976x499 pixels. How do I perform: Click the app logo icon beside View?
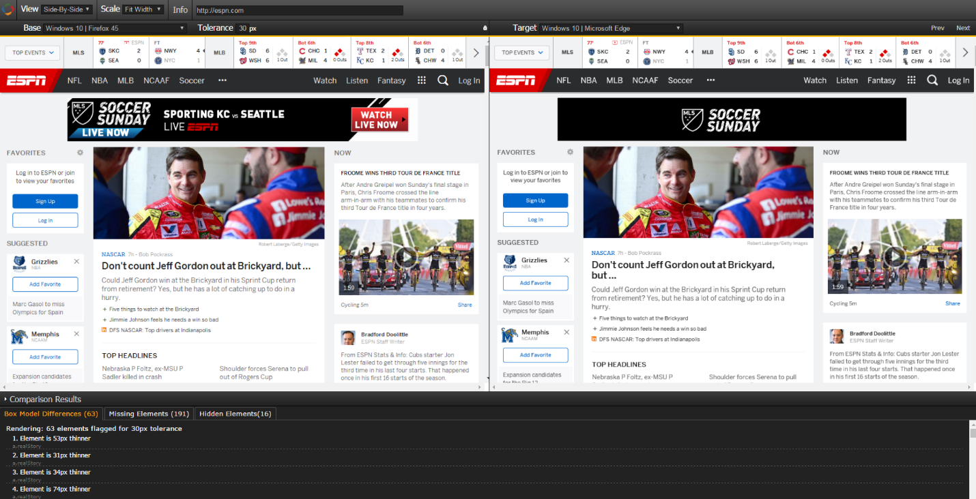(7, 10)
